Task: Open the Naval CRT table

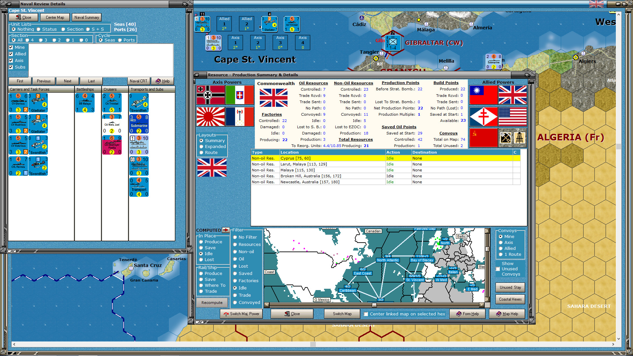Action: [x=138, y=81]
